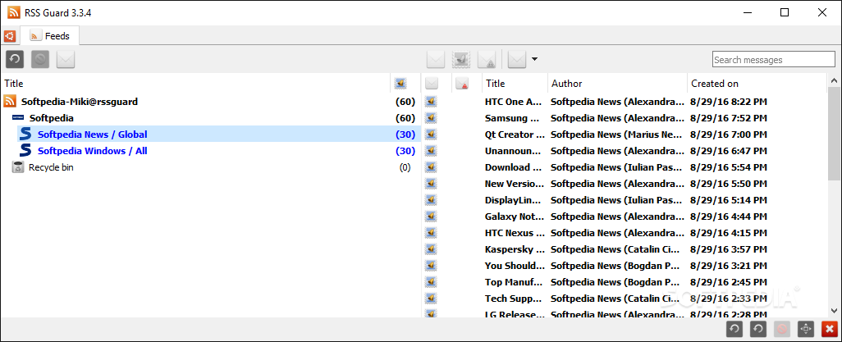Viewport: 842px width, 342px height.
Task: Click the RSS icon of Softpedia-Miki@rssguard
Action: (10, 101)
